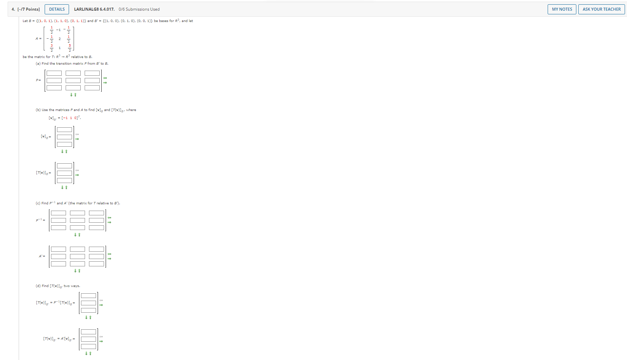Screen dimensions: 627x360
Task: Remove a row from the A'[v]B' answer vector
Action: coord(91,353)
